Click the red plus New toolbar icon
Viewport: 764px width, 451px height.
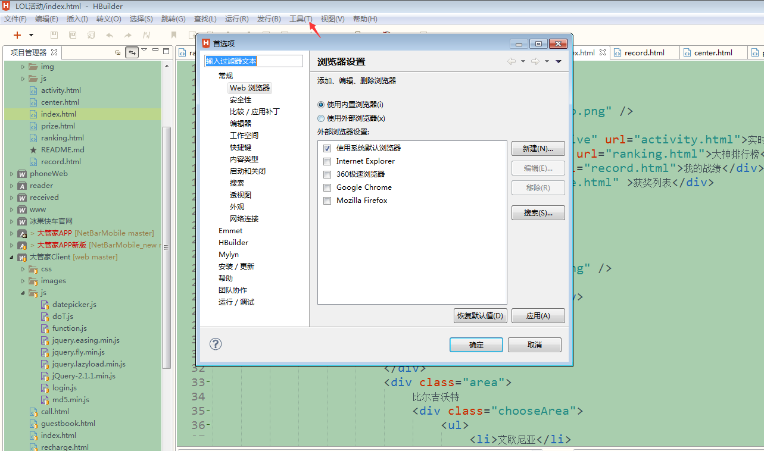(17, 35)
